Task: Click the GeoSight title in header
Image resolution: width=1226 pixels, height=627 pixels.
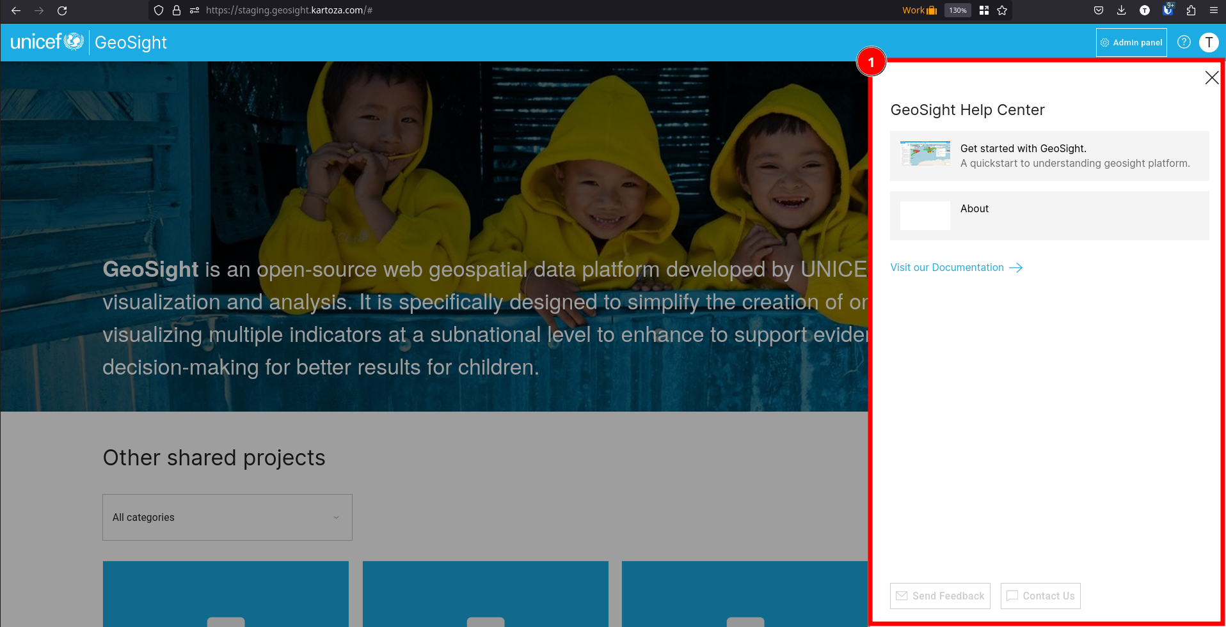Action: coord(131,43)
